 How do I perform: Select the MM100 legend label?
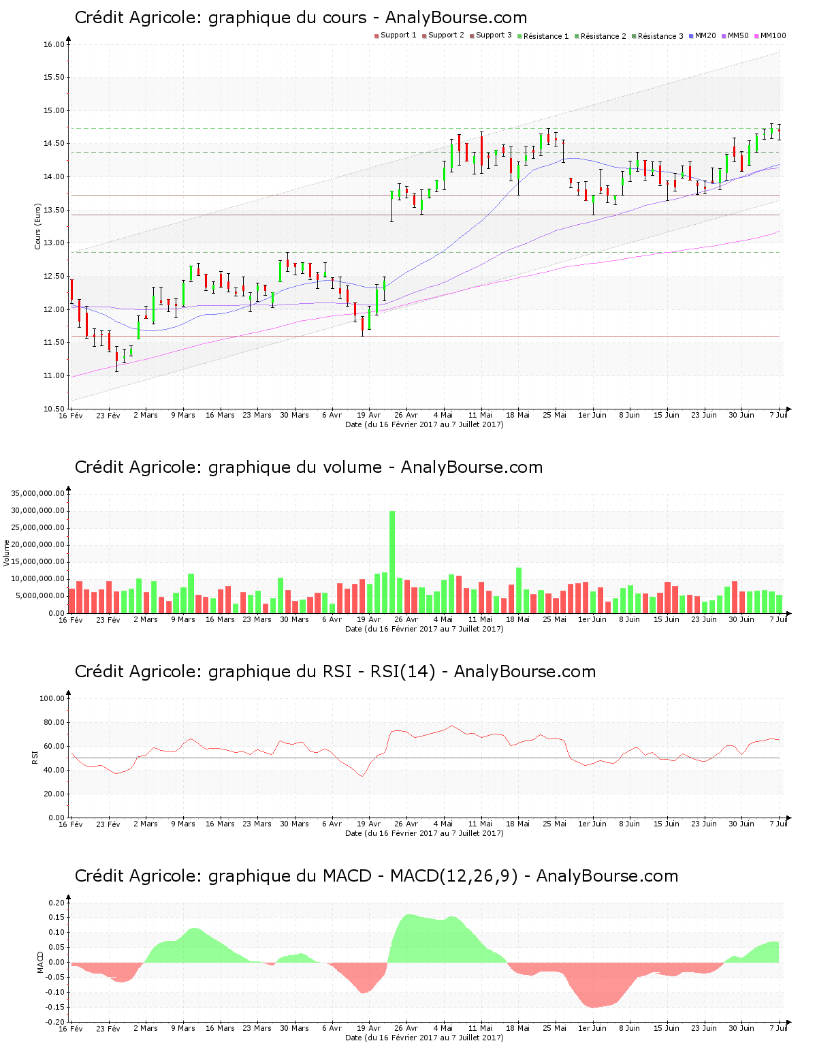coord(773,35)
